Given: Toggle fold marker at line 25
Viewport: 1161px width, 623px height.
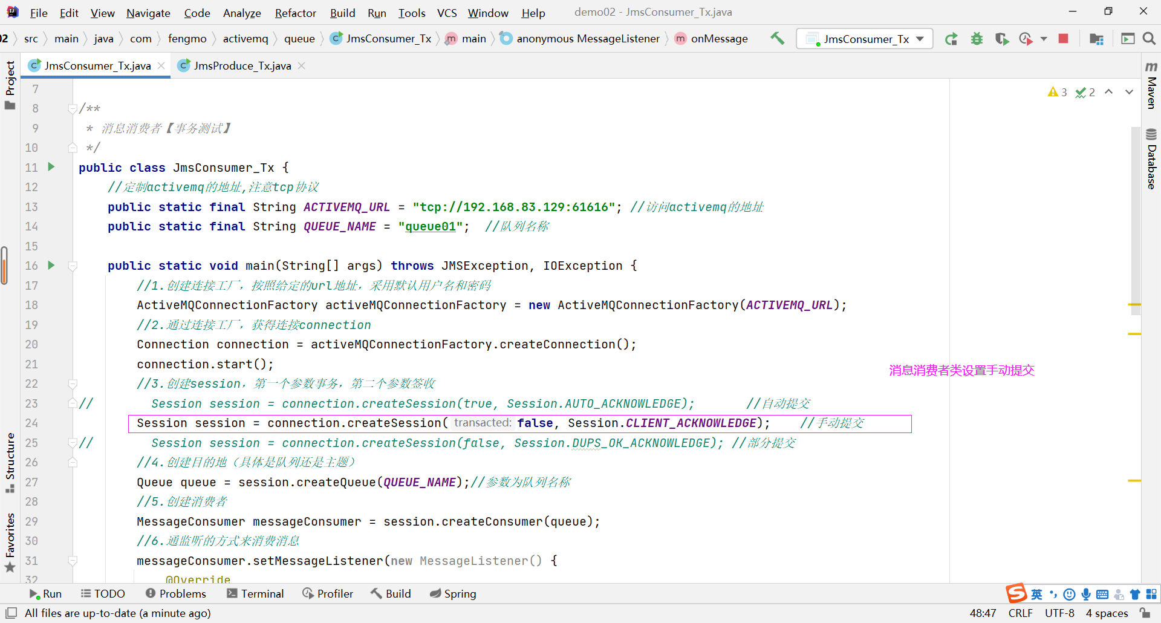Looking at the screenshot, I should [73, 443].
